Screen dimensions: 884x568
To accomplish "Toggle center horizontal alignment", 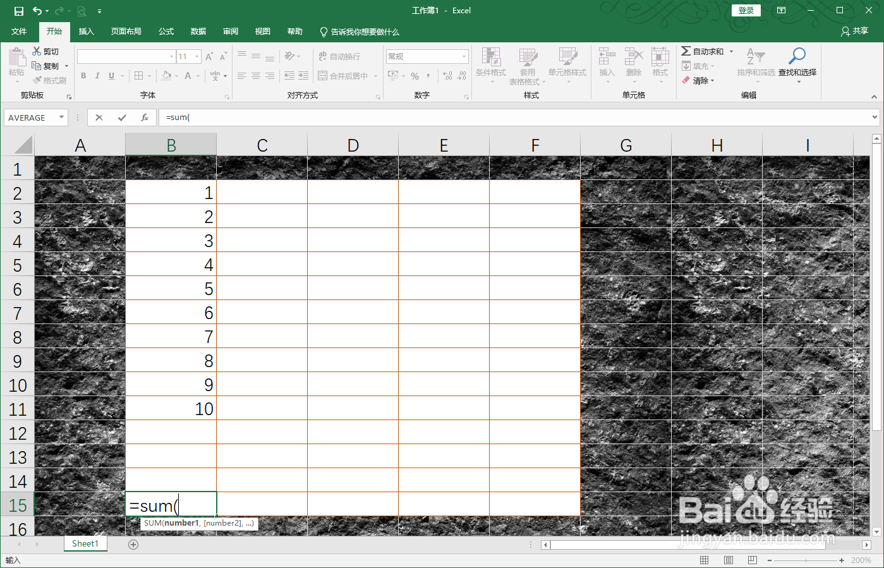I will point(256,76).
